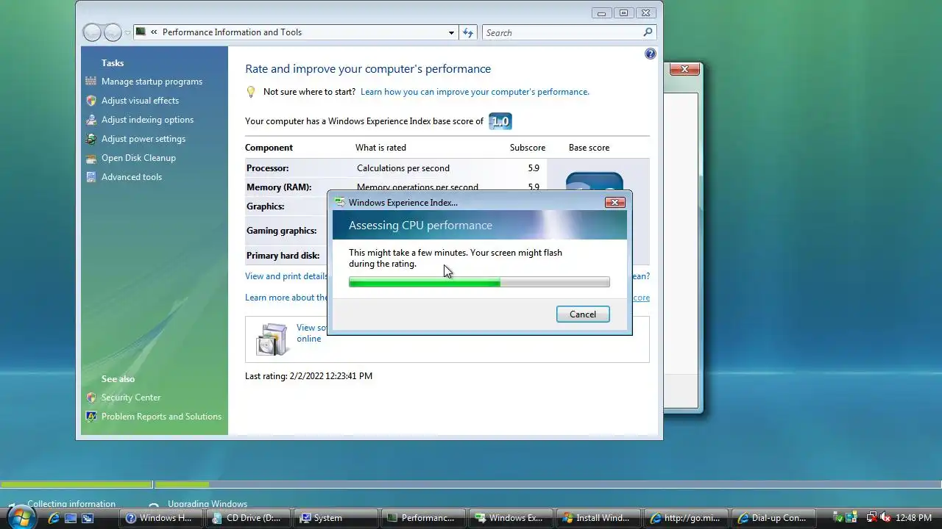Click the Adjust indexing options icon
The width and height of the screenshot is (942, 529).
pyautogui.click(x=91, y=120)
